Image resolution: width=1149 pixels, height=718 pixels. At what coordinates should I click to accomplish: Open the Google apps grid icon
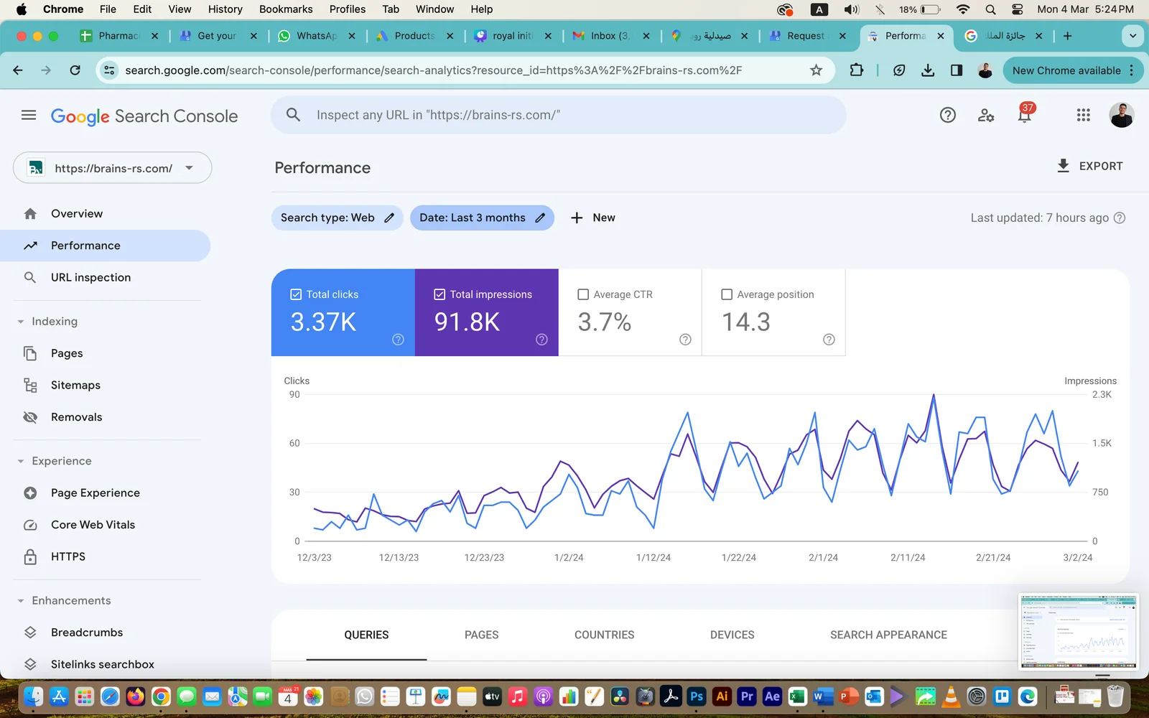tap(1084, 115)
